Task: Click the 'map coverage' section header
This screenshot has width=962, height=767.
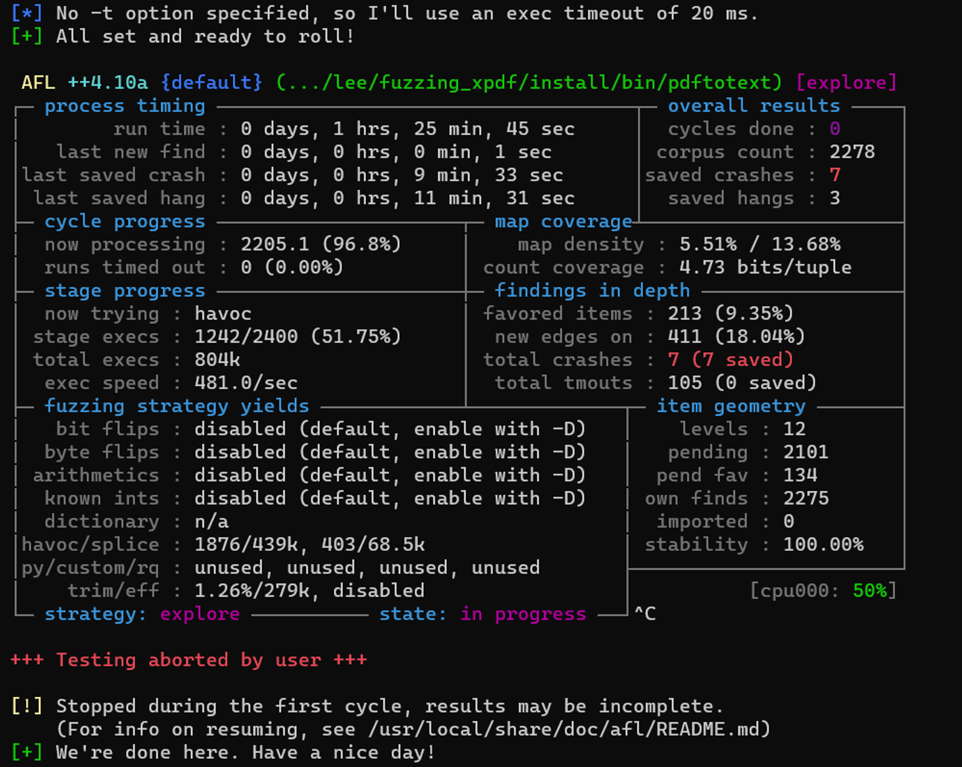Action: (x=563, y=222)
